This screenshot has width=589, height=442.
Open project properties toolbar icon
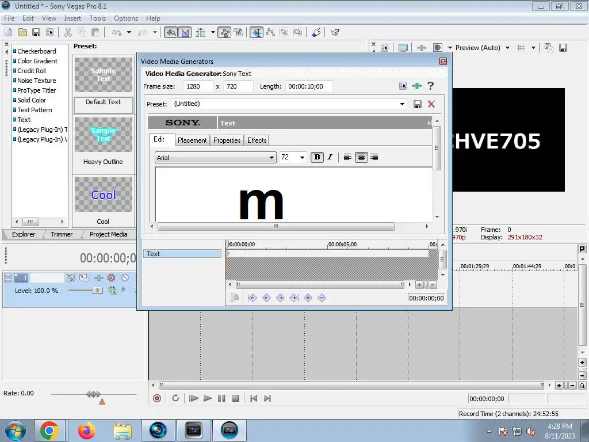(49, 32)
